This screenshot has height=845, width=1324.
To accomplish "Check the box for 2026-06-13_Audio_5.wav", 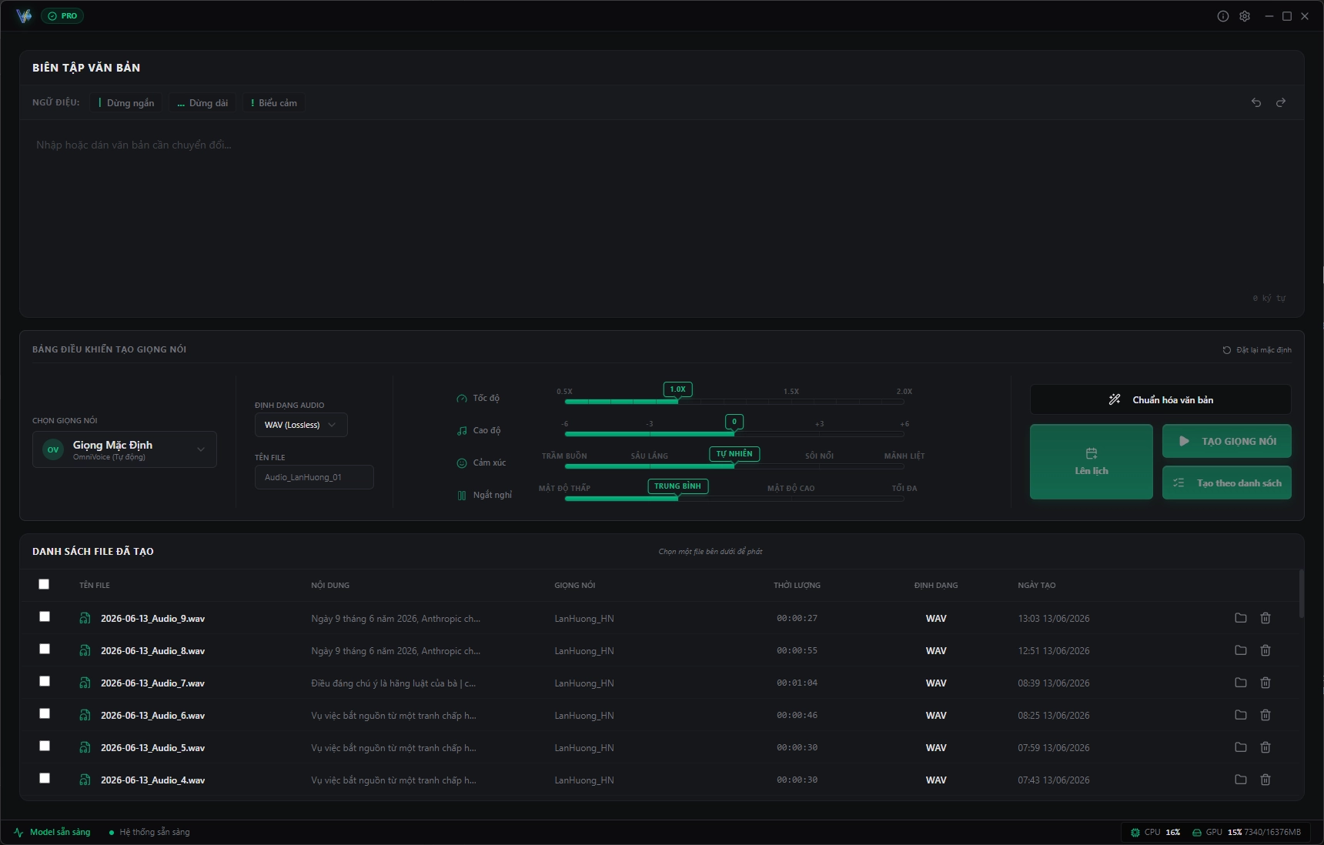I will (x=45, y=746).
